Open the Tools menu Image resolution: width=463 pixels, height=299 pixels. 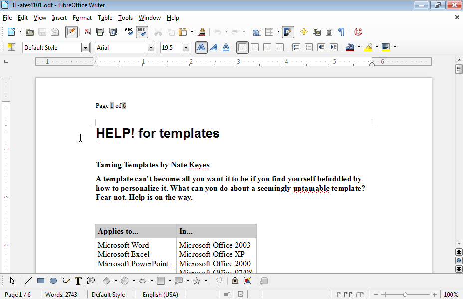(x=126, y=18)
